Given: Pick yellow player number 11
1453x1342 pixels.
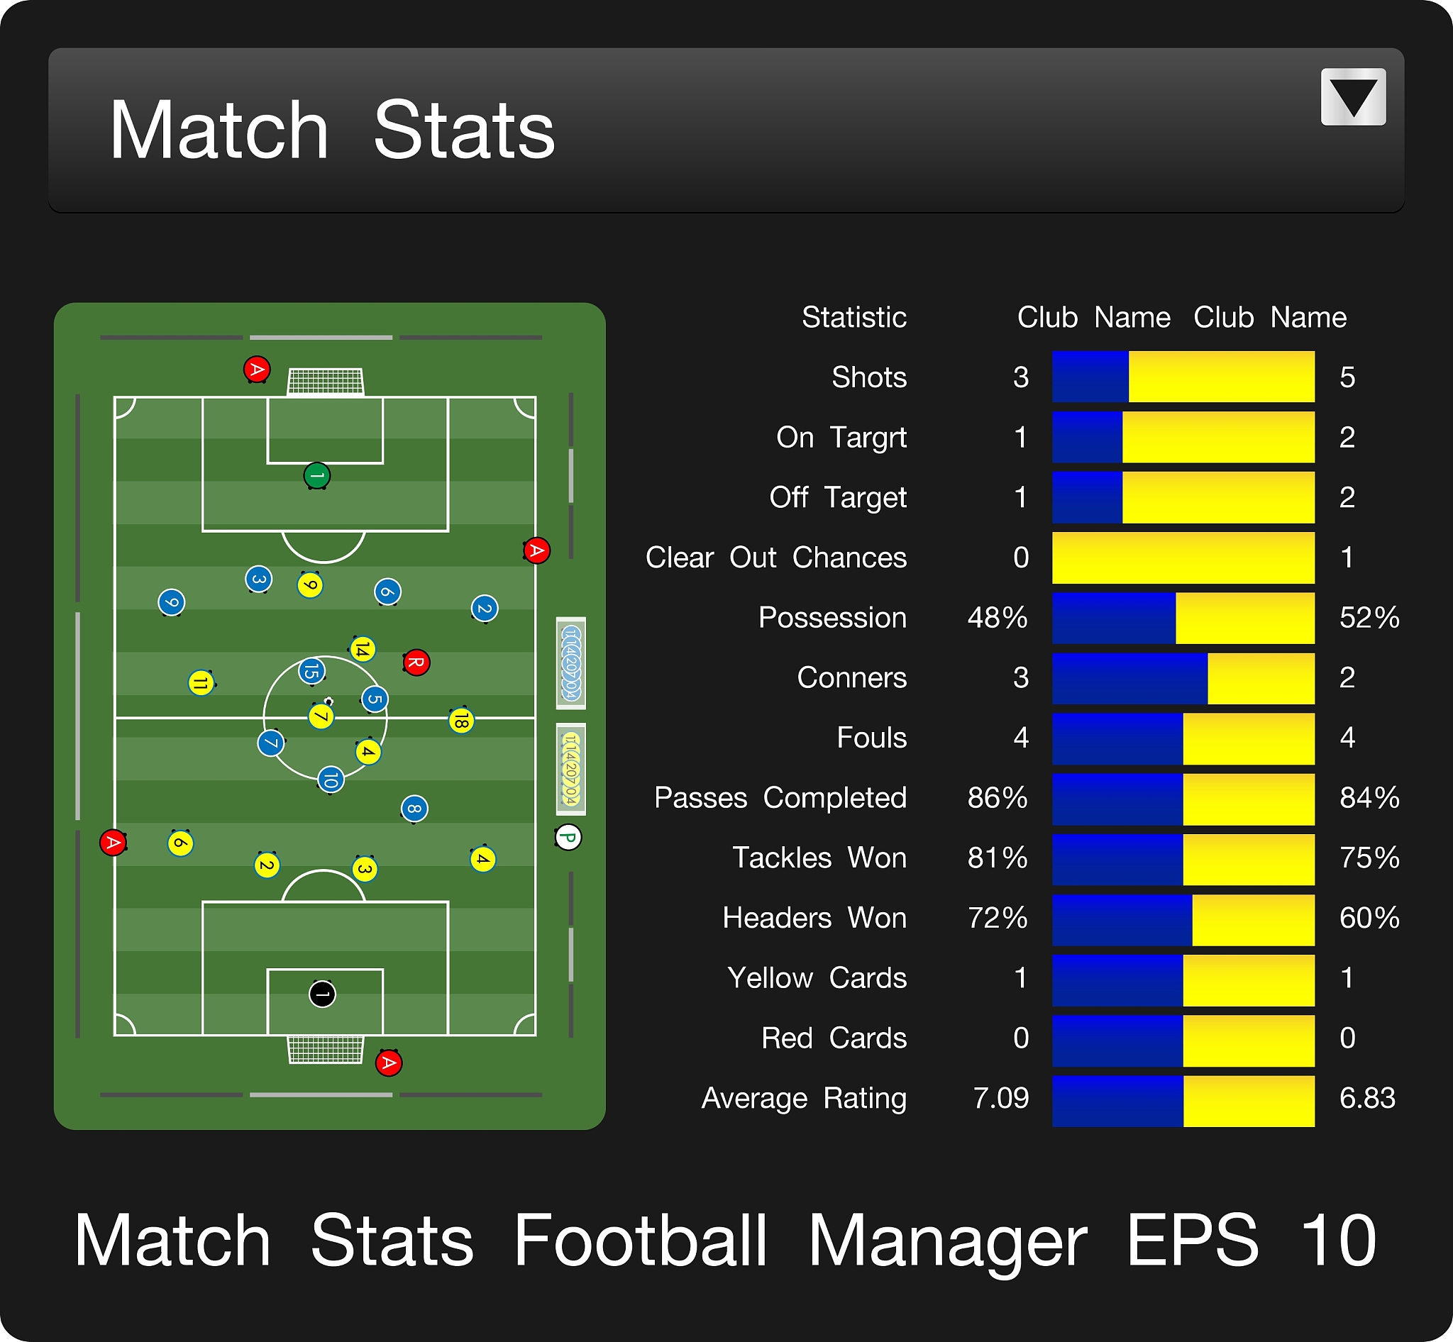Looking at the screenshot, I should click(201, 682).
